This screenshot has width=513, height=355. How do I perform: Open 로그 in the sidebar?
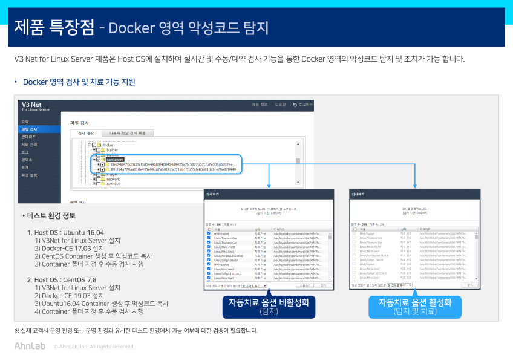pyautogui.click(x=25, y=152)
